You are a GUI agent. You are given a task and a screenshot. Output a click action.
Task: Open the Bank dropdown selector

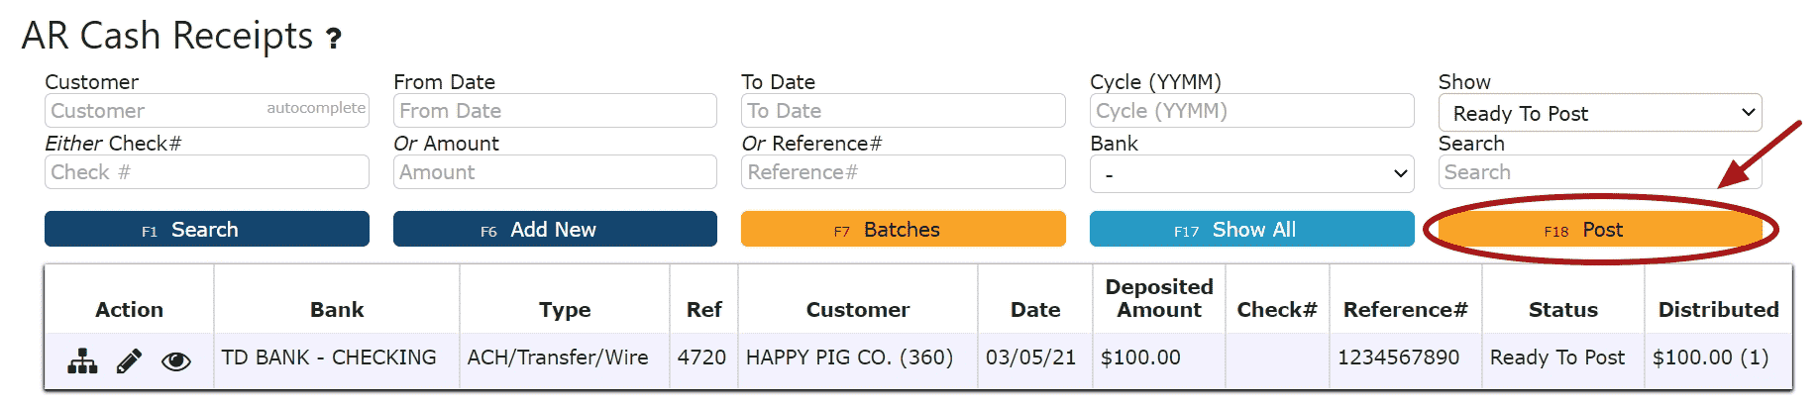pyautogui.click(x=1251, y=173)
